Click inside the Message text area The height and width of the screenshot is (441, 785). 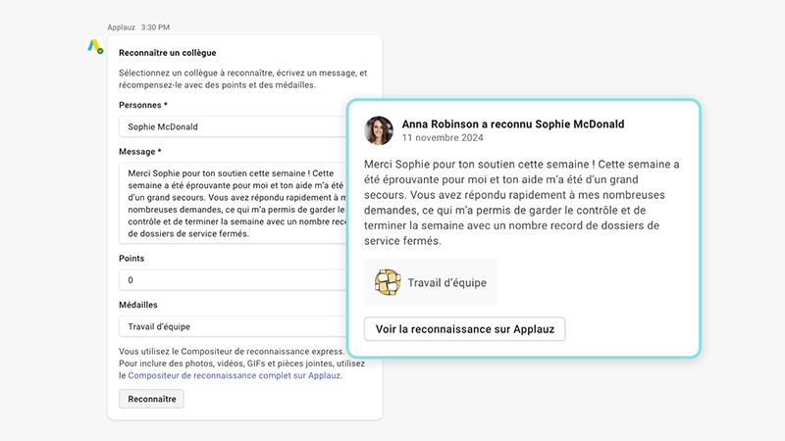[231, 203]
